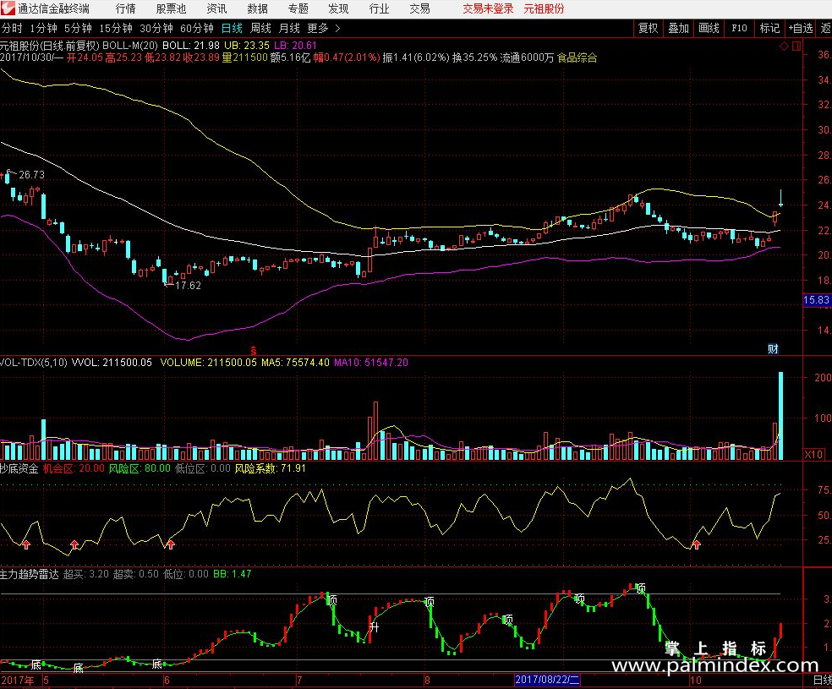Switch to the 周线 weekly tab
The image size is (832, 689).
coord(260,28)
